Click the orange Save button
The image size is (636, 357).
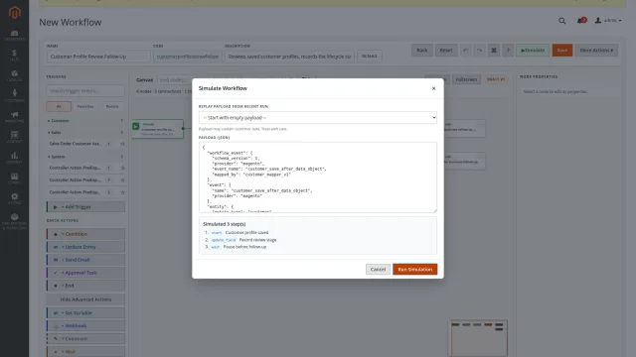(562, 51)
